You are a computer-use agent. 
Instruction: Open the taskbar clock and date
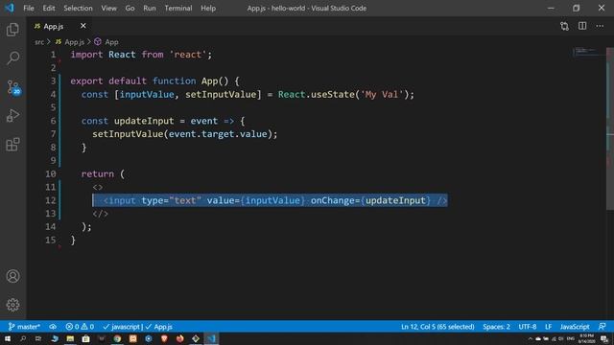[586, 338]
